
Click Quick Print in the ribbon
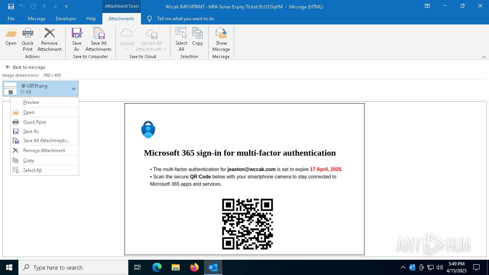(28, 40)
